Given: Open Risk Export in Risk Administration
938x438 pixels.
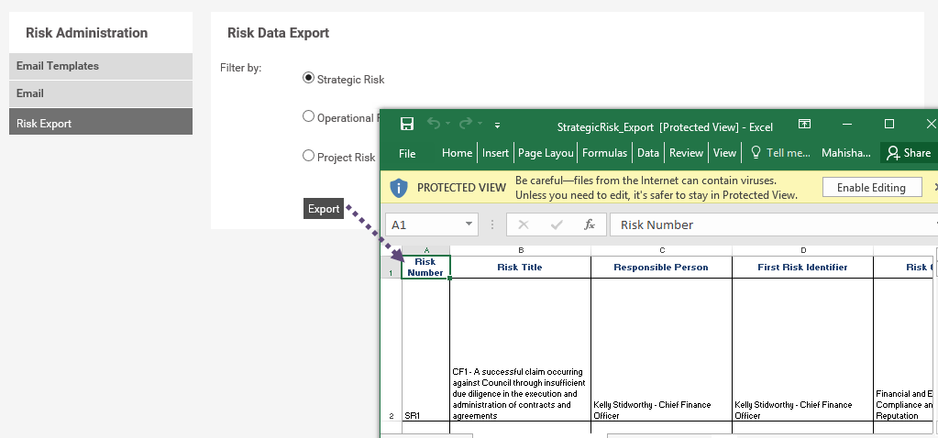Looking at the screenshot, I should (x=101, y=121).
